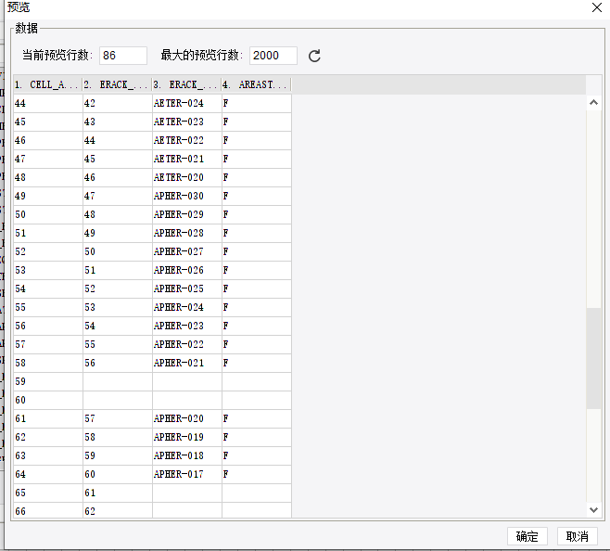
Task: Click second-column cell 57 in APHER-020 row
Action: (117, 418)
